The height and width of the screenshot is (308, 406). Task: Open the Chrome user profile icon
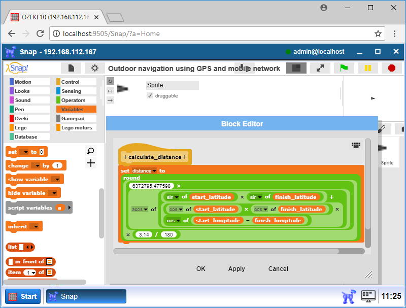[324, 8]
